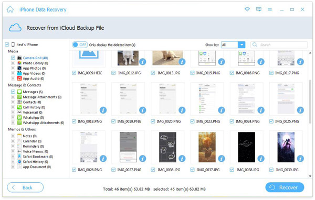Show info for IMG_0038.JPG

(x=261, y=159)
